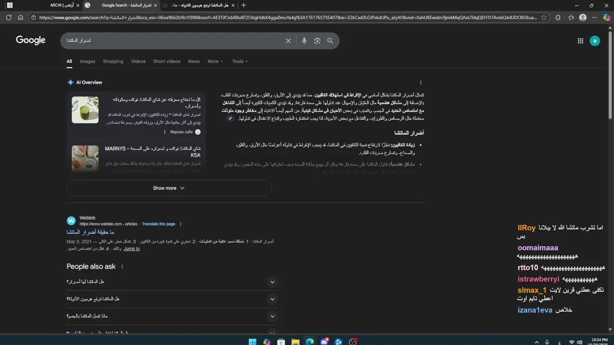The width and height of the screenshot is (614, 345).
Task: Click the browser refresh button
Action: tap(9, 17)
